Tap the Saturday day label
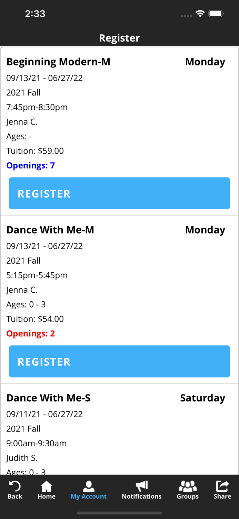This screenshot has width=239, height=519. point(202,398)
